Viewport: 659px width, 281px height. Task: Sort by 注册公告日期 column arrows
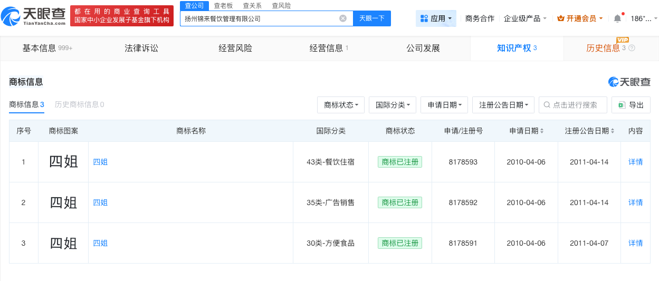tap(612, 131)
